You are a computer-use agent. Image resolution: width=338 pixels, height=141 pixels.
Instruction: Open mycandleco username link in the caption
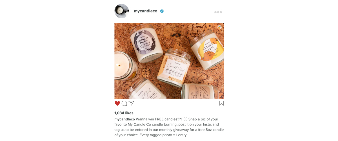124,119
